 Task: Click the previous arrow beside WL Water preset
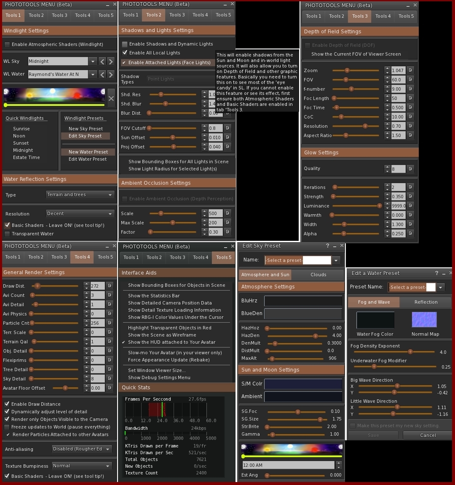click(102, 74)
